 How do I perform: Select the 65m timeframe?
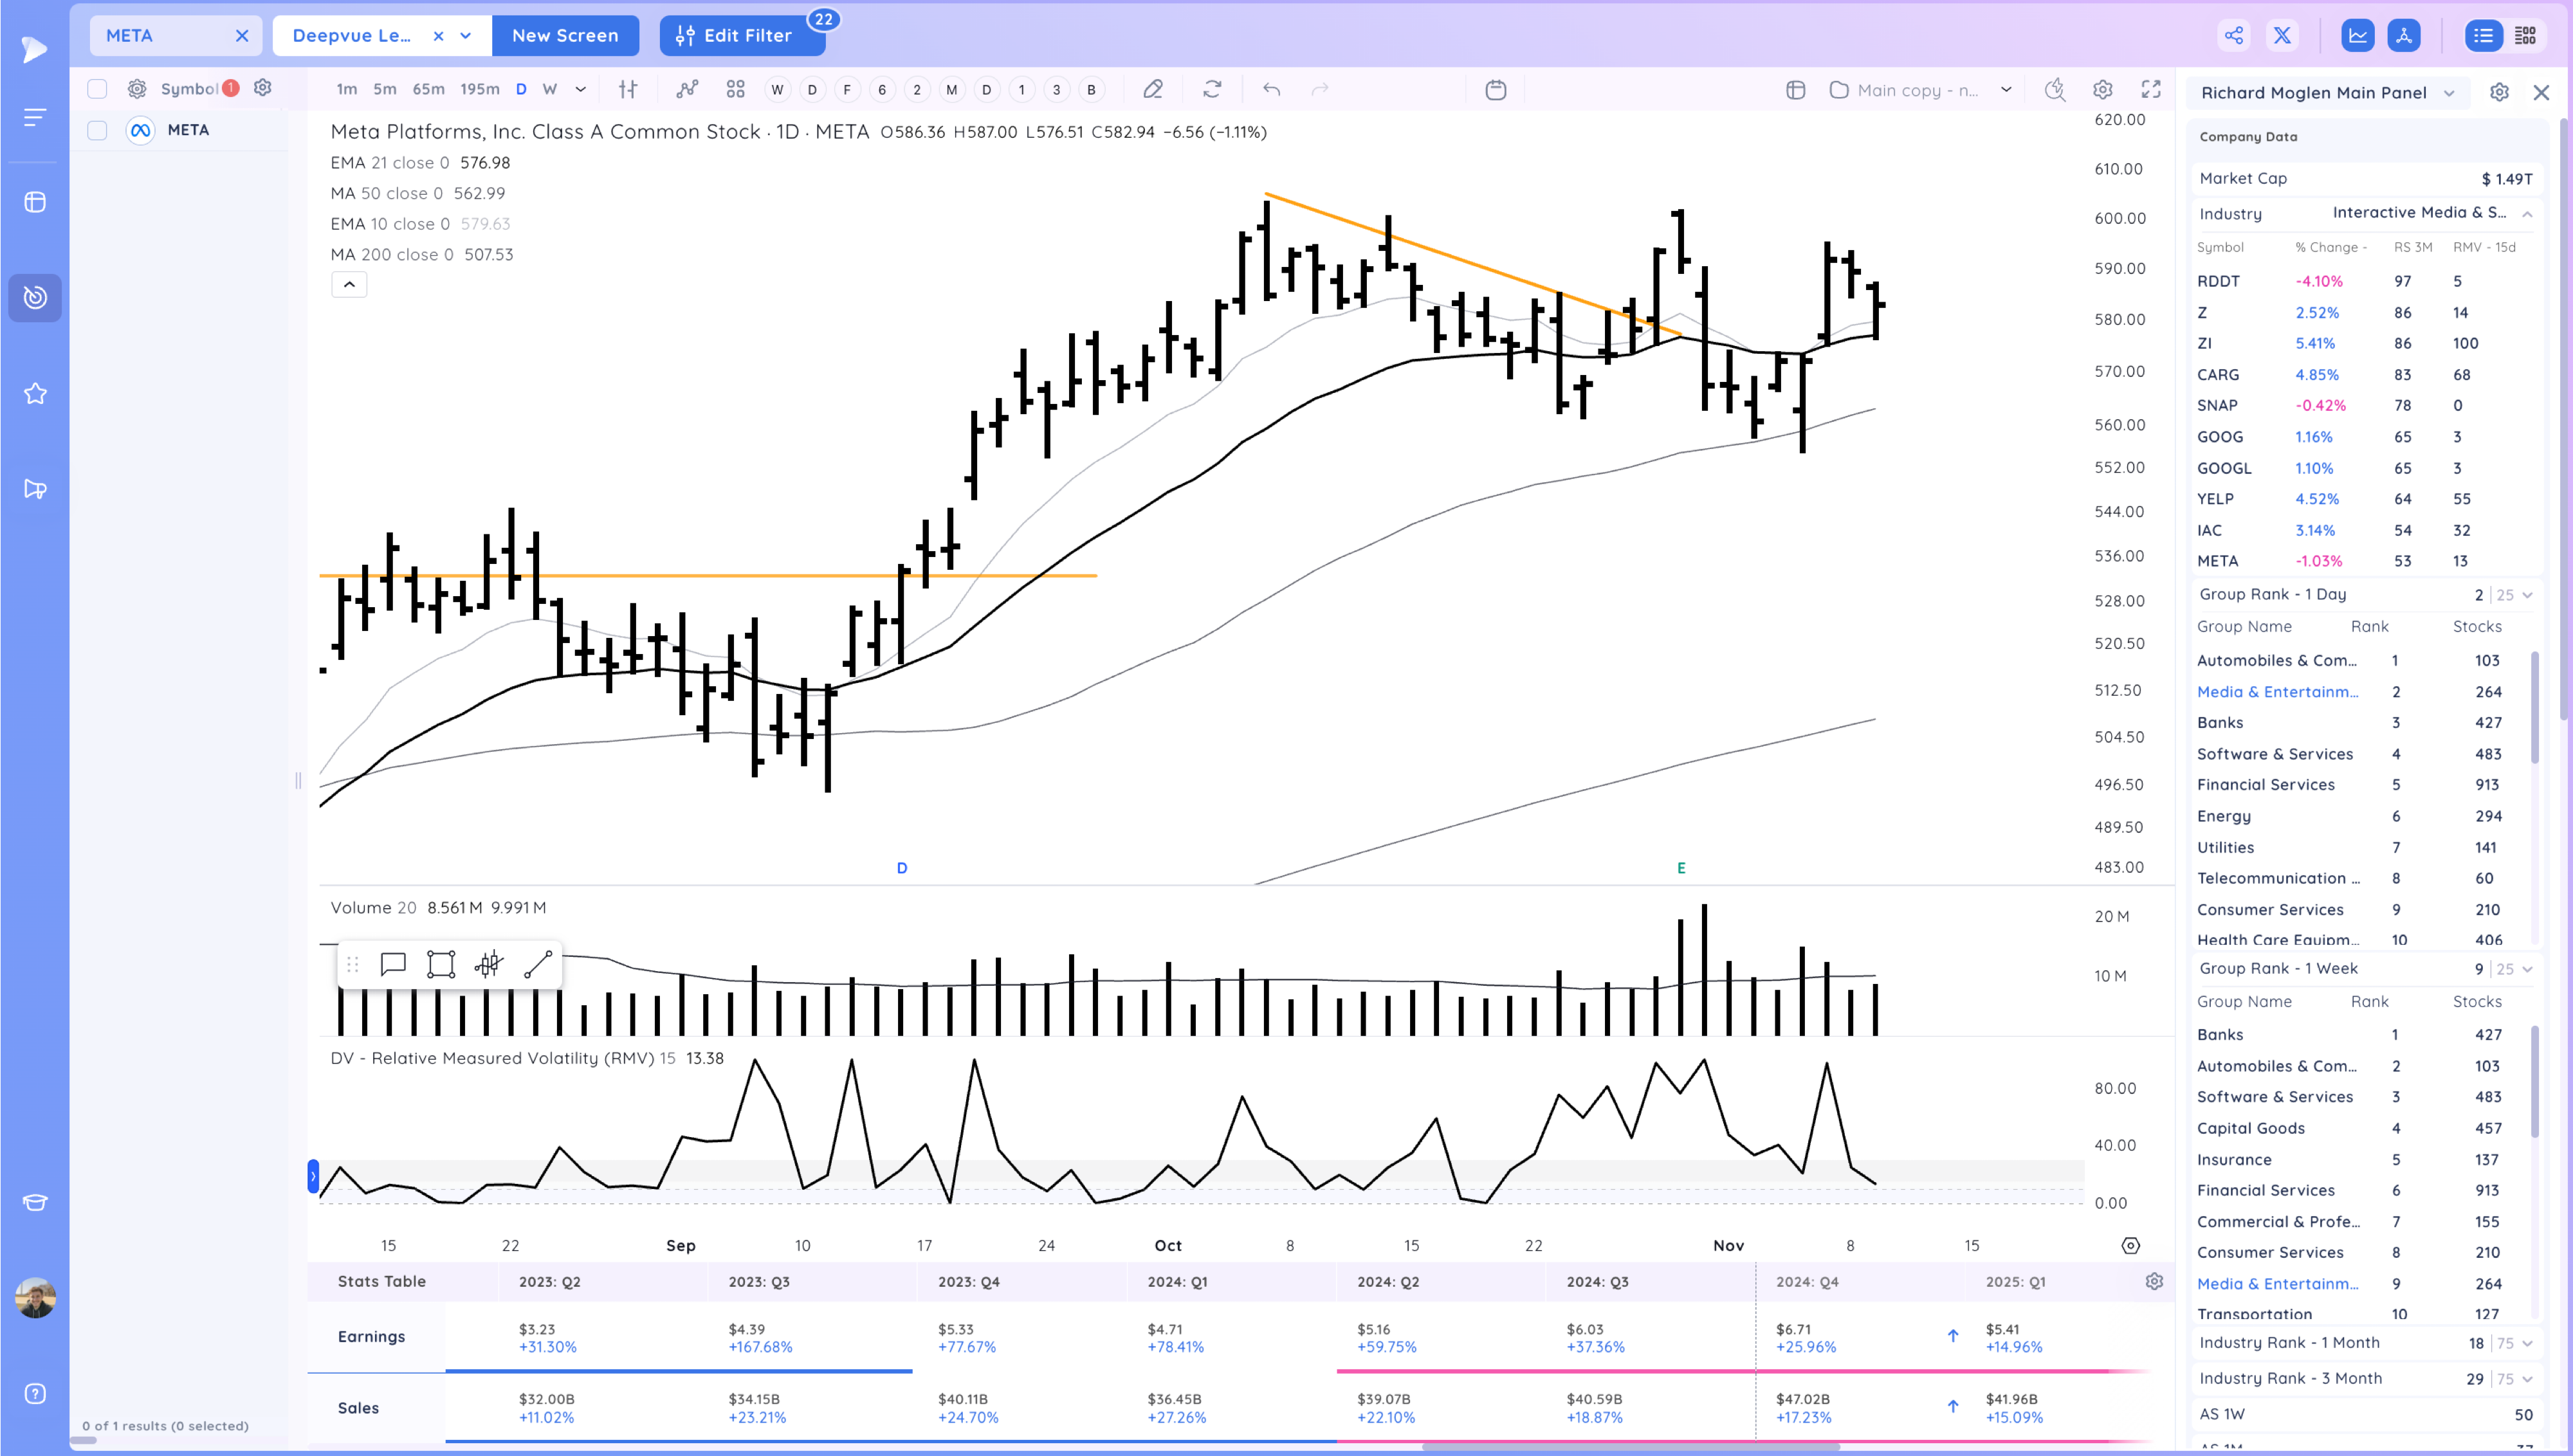(428, 90)
